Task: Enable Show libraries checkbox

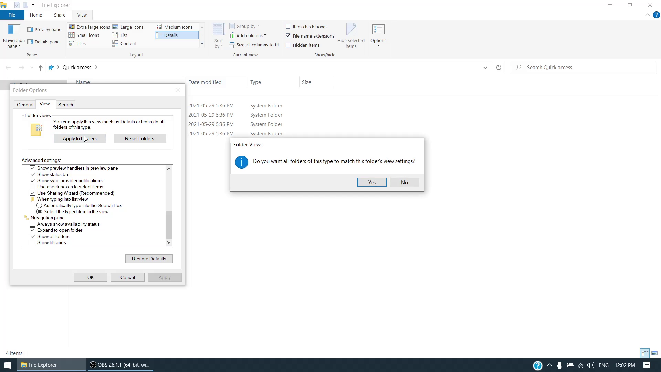Action: (x=33, y=243)
